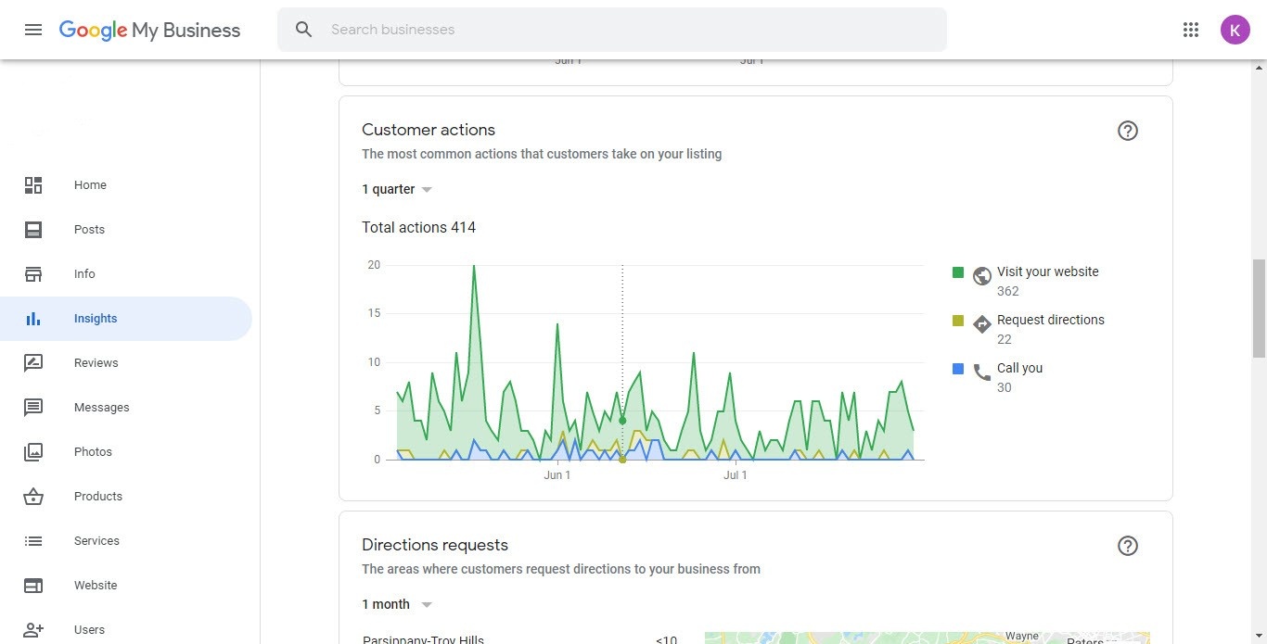
Task: Click blue Call you legend swatch
Action: (x=958, y=369)
